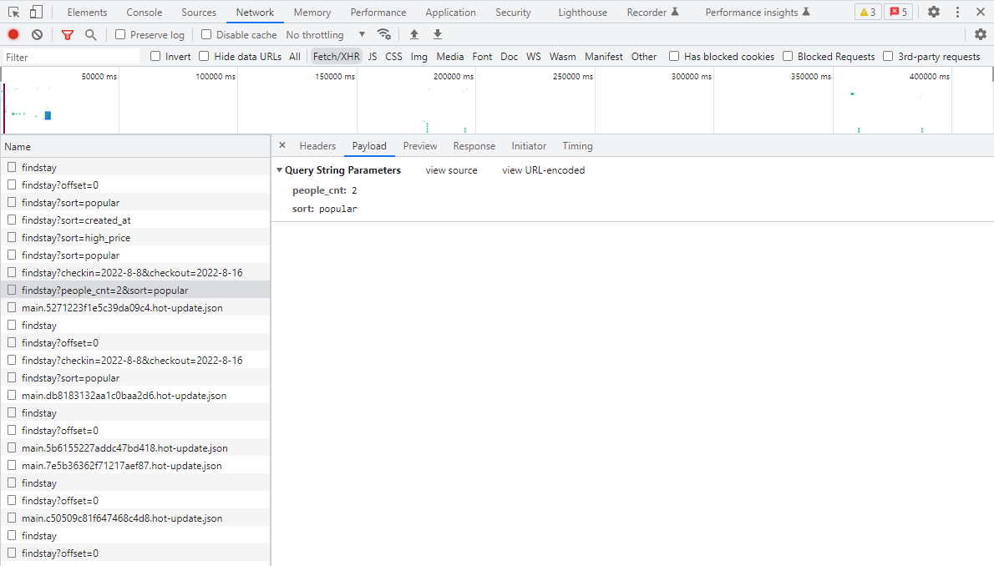994x566 pixels.
Task: Check Hide data URLs checkbox
Action: [x=204, y=57]
